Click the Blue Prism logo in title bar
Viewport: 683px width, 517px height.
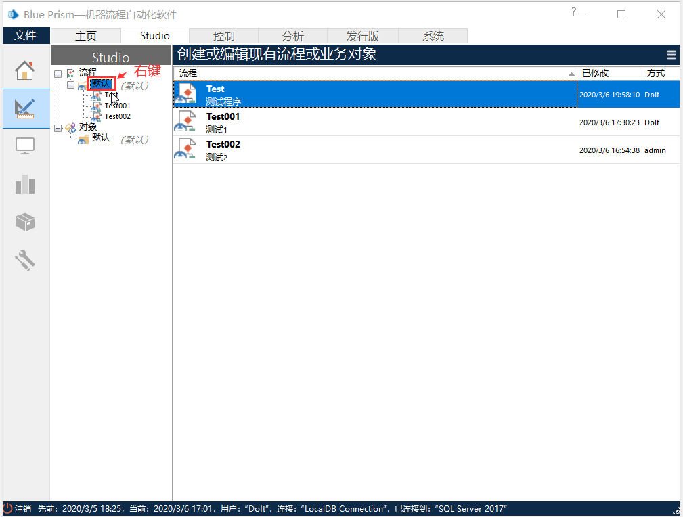(13, 14)
